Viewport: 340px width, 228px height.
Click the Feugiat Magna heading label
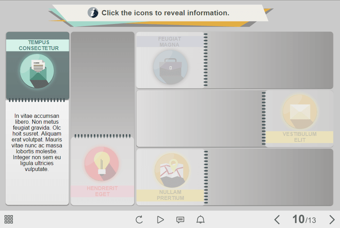click(x=169, y=42)
